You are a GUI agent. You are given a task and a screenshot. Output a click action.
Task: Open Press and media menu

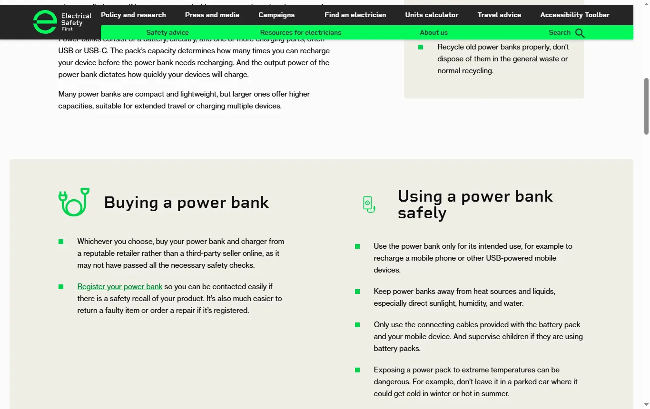tap(212, 15)
